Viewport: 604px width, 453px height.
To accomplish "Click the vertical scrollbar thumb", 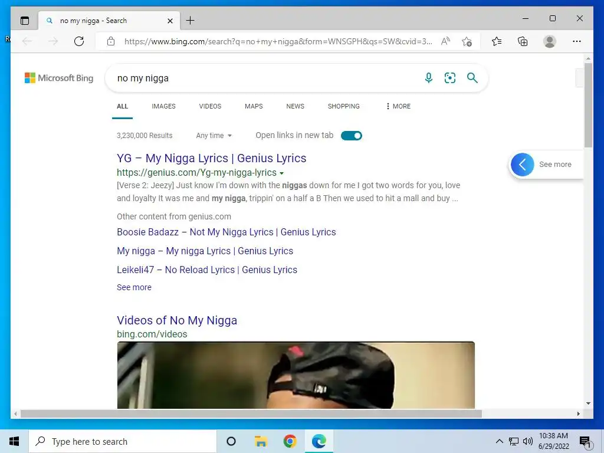I will point(588,105).
